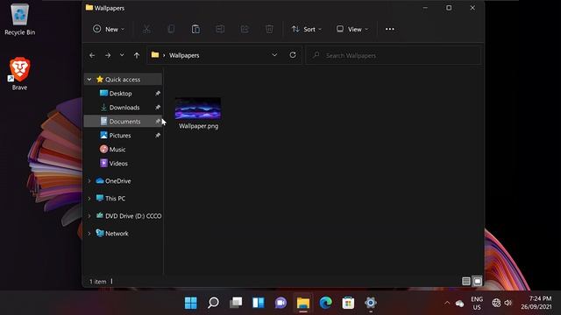
Task: Open network and volume quick settings
Action: coord(501,303)
